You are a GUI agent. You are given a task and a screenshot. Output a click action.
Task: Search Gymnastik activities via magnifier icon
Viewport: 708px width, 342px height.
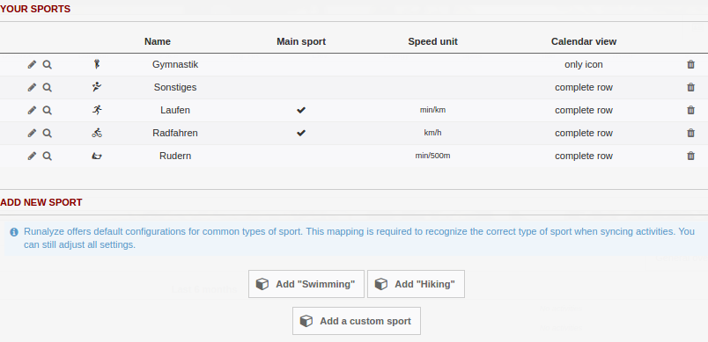(47, 64)
